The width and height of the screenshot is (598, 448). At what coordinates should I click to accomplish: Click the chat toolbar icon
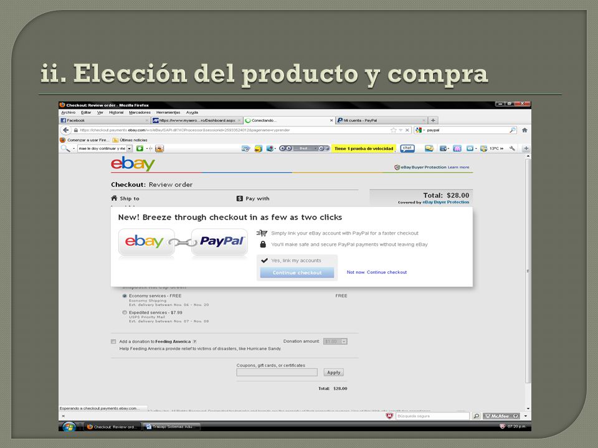(407, 148)
